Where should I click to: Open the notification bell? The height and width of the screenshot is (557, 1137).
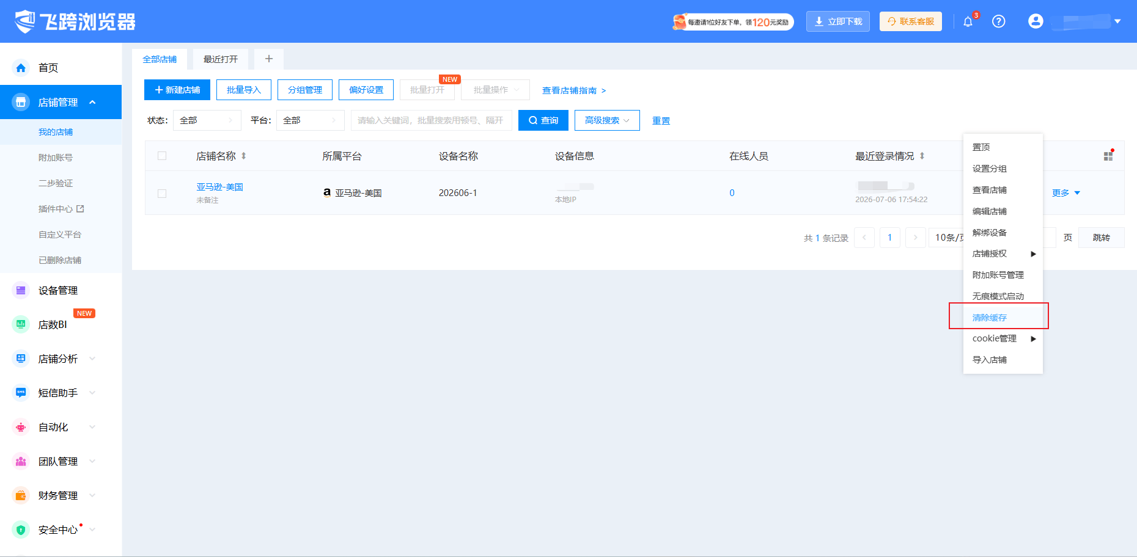(968, 22)
